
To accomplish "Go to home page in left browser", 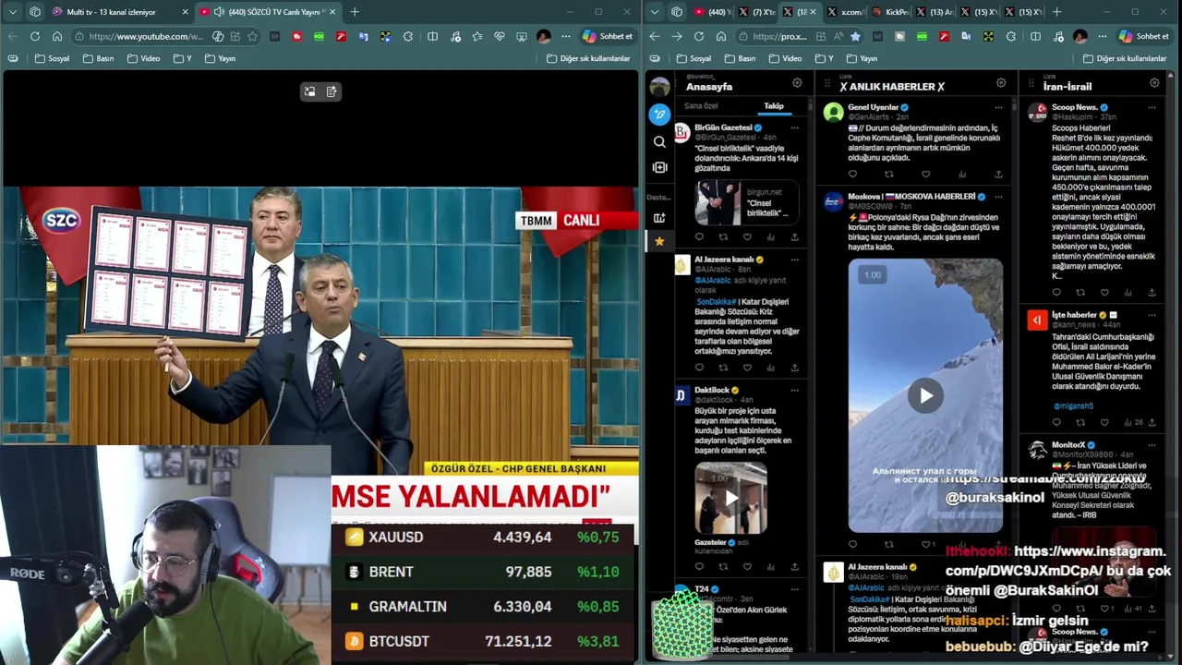I will pyautogui.click(x=57, y=36).
